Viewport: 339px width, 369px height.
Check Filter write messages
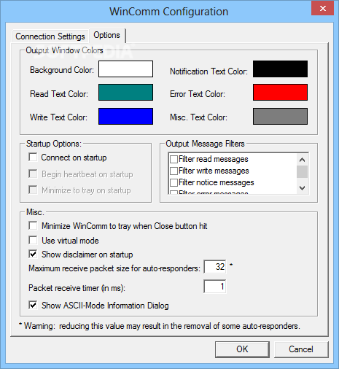tap(174, 171)
